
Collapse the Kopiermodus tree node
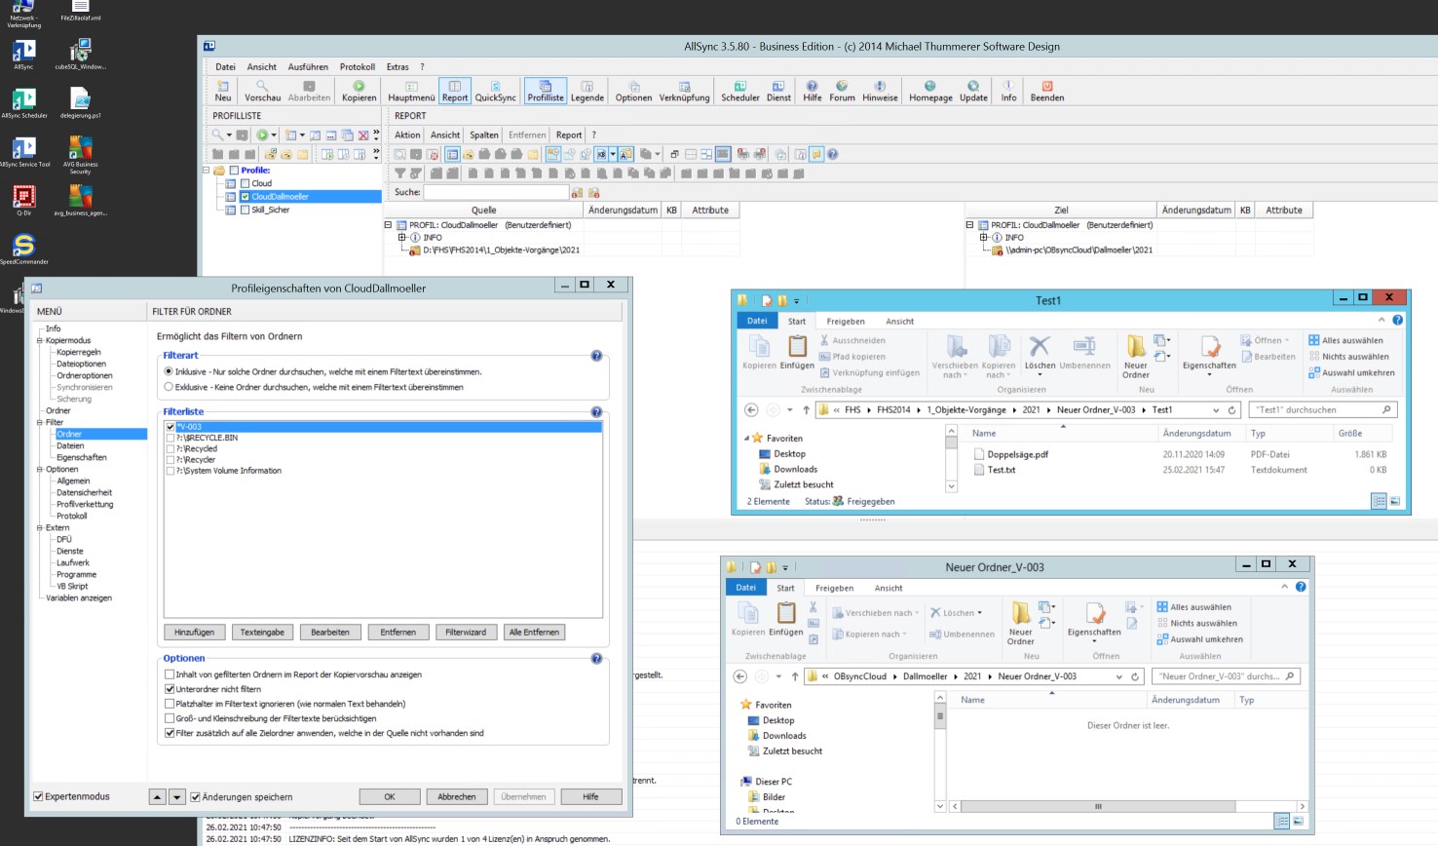(40, 340)
